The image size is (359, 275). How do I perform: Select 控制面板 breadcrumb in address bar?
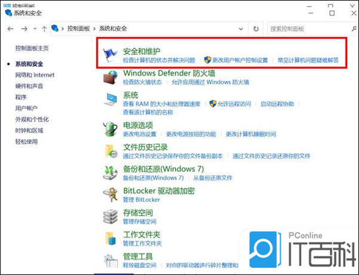[78, 29]
